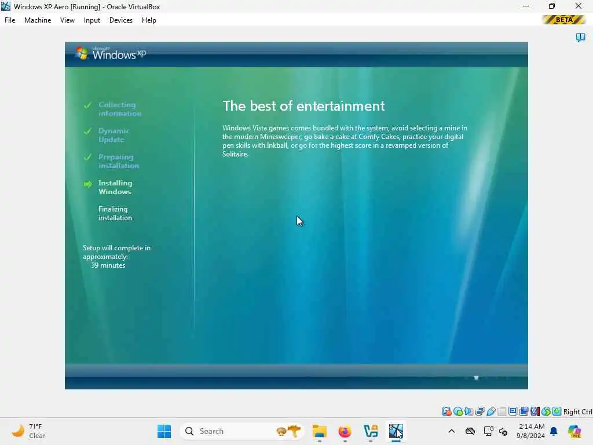The height and width of the screenshot is (445, 593).
Task: Open the Windows Start menu
Action: [x=164, y=431]
